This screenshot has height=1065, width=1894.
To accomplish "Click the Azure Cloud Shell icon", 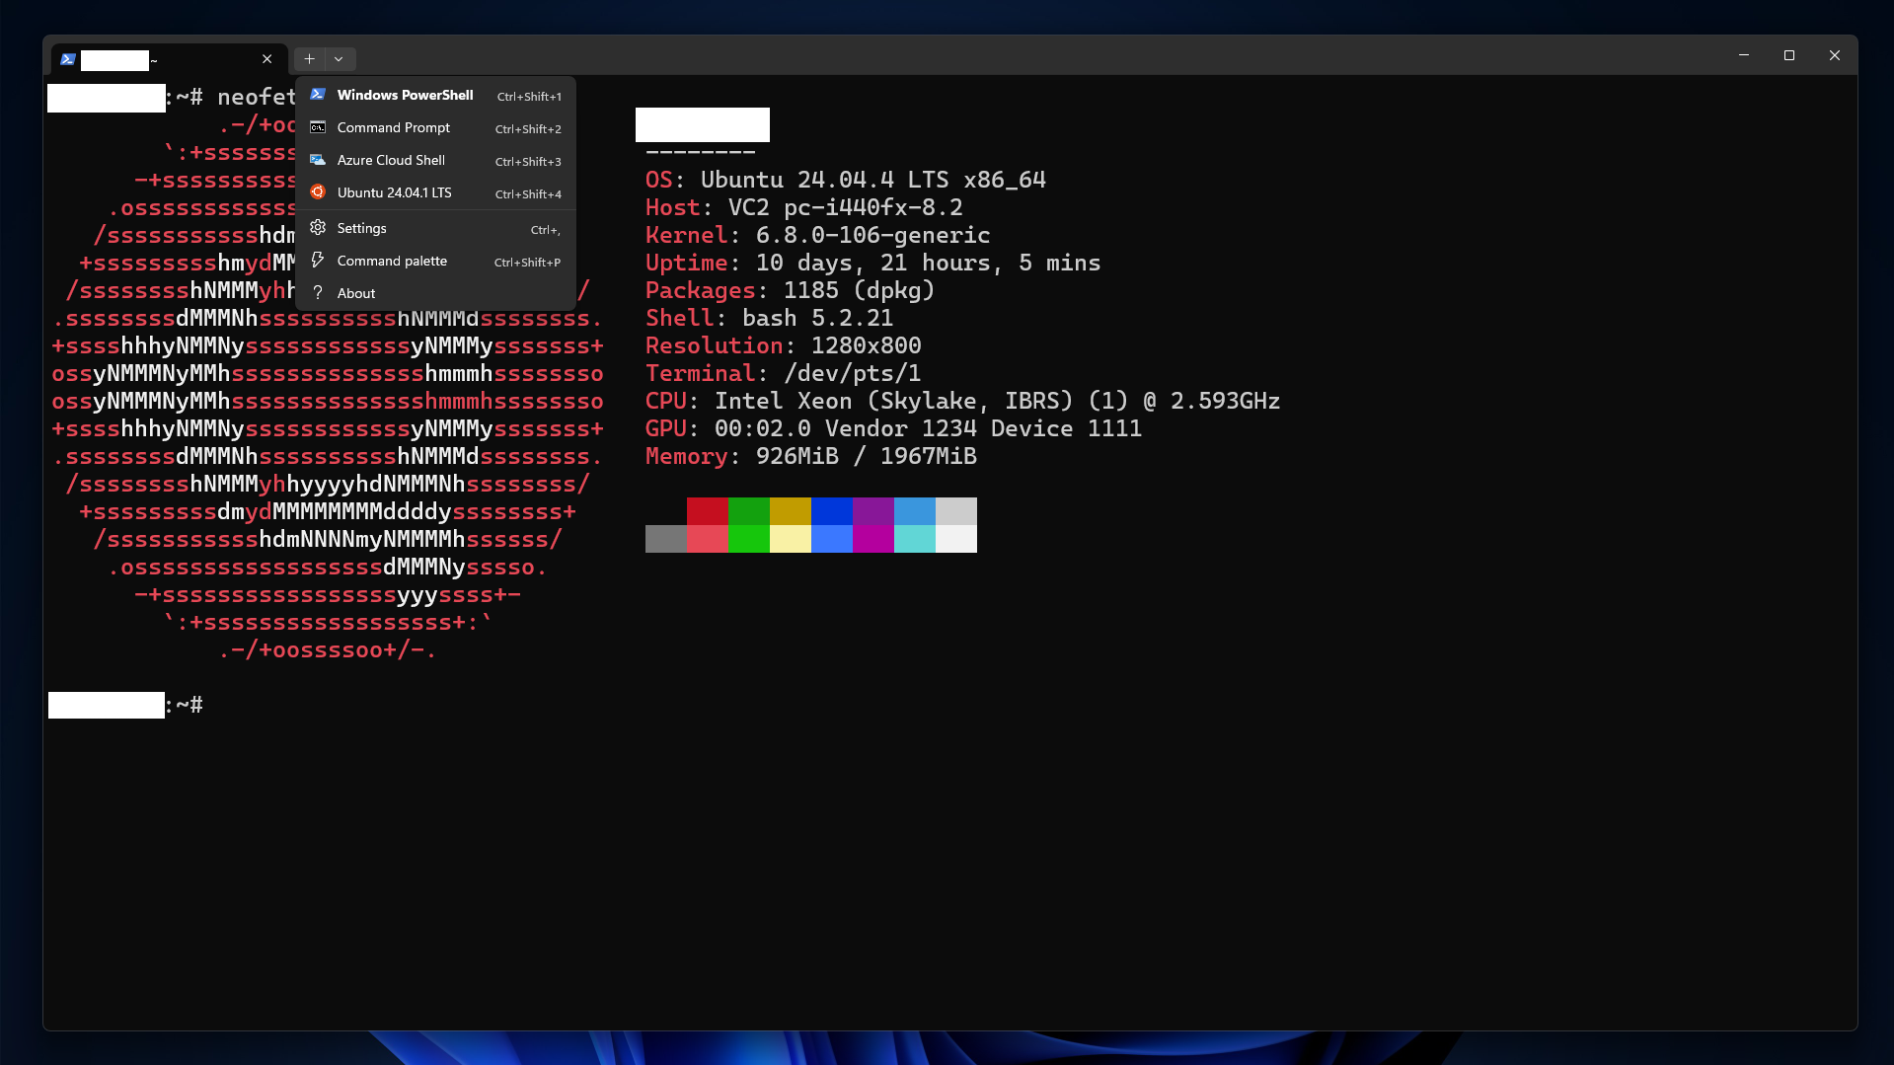I will pos(318,160).
